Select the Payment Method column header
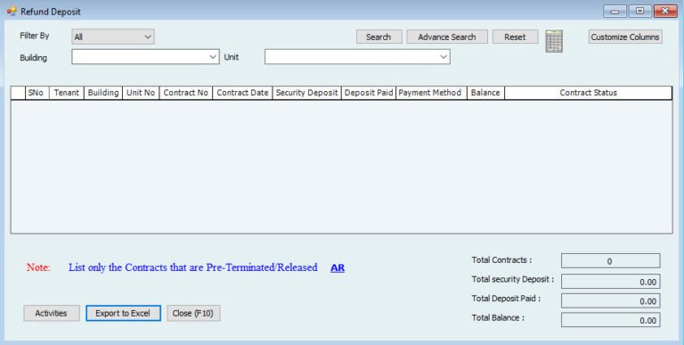The height and width of the screenshot is (345, 684). tap(431, 93)
